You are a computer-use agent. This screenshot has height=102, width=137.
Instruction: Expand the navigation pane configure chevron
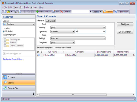coord(34,94)
